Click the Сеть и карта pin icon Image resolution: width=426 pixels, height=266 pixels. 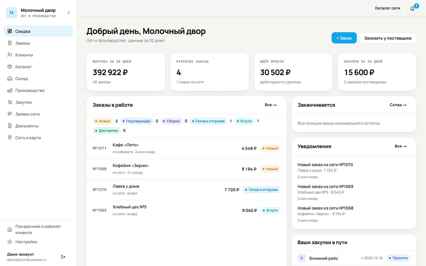[x=10, y=138]
